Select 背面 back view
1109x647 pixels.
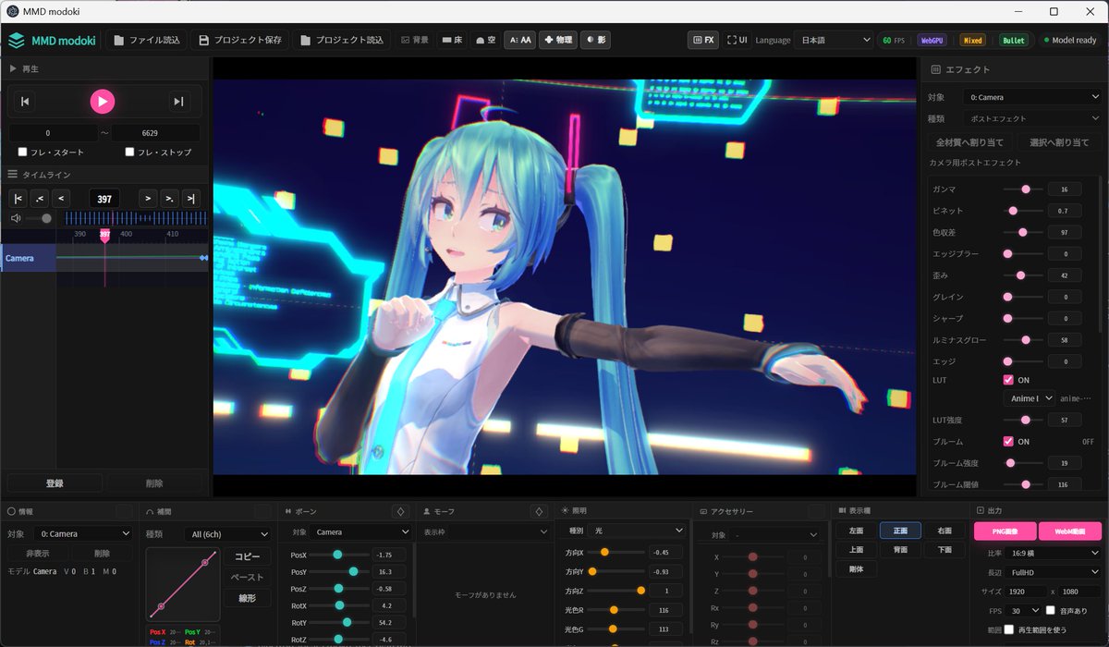click(900, 549)
